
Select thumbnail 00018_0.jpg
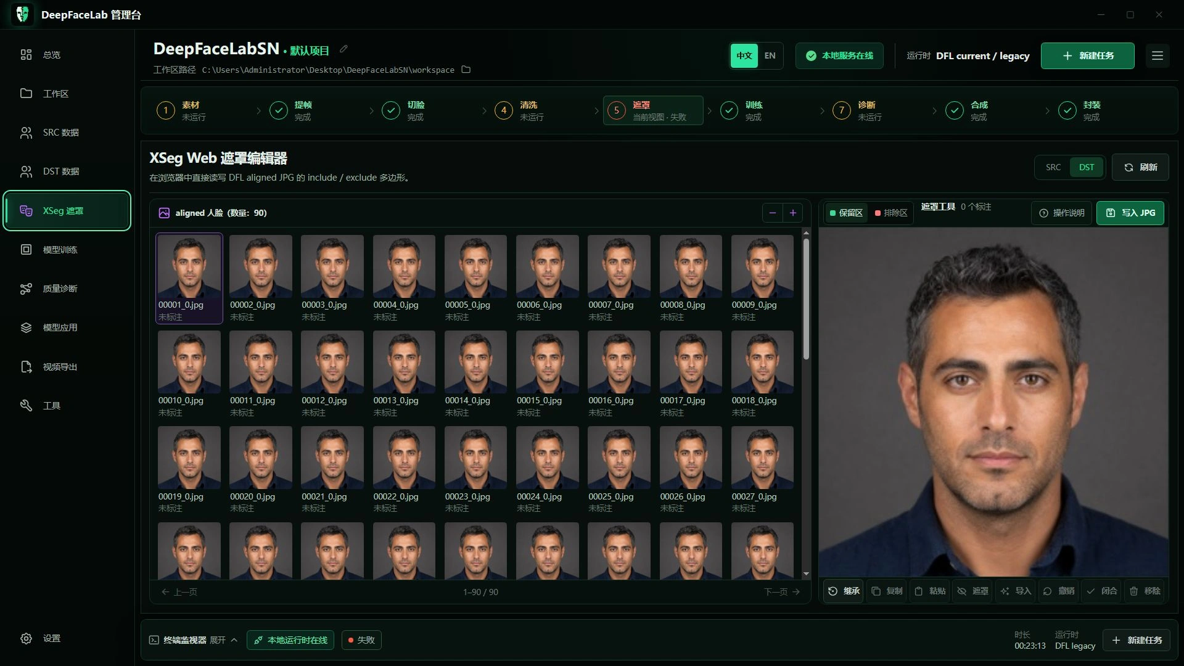pos(762,374)
